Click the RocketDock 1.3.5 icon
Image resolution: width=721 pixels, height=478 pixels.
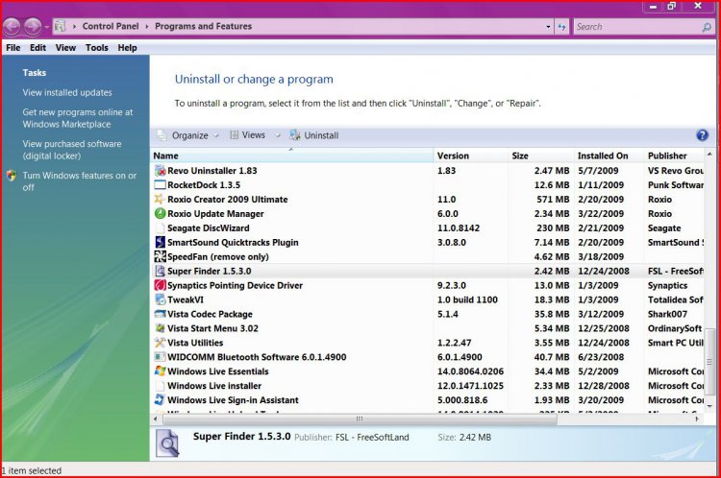coord(160,185)
